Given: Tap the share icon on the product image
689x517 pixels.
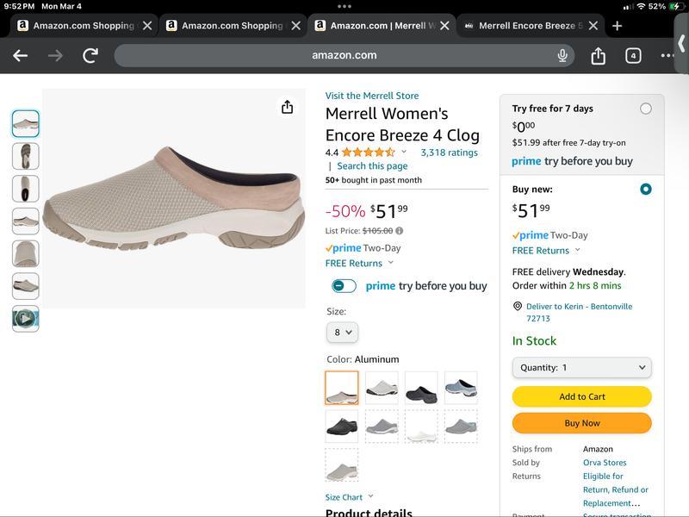Looking at the screenshot, I should tap(288, 107).
